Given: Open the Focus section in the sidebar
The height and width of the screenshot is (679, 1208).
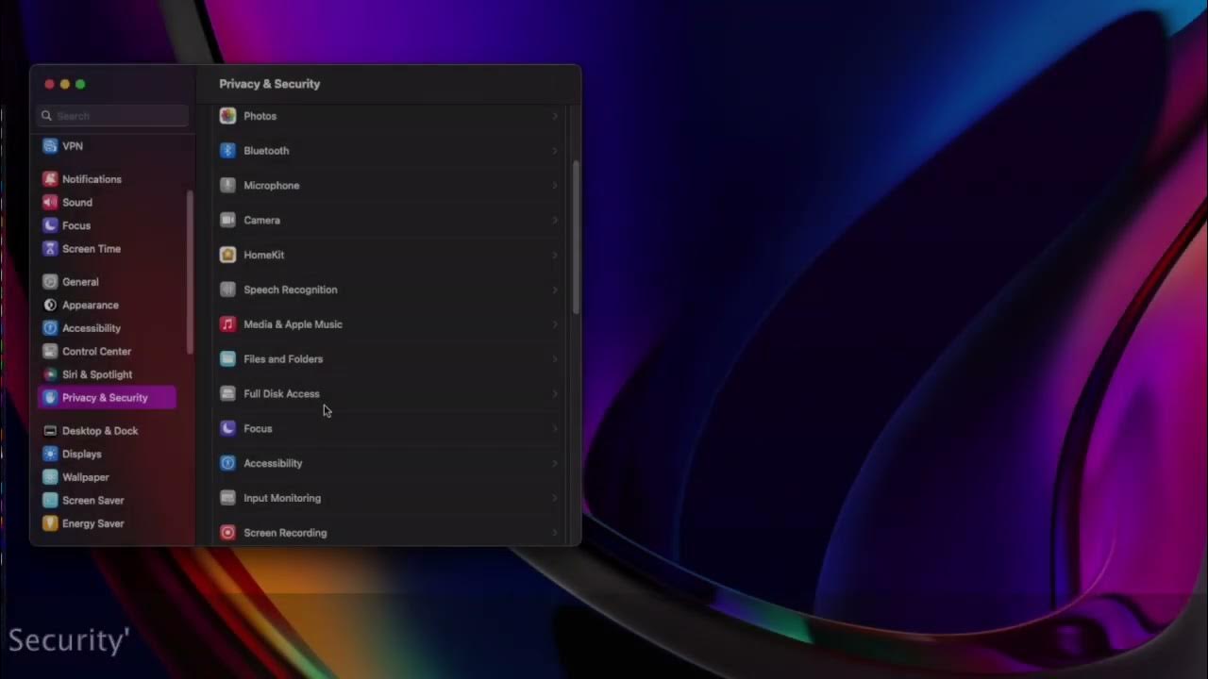Looking at the screenshot, I should (x=107, y=225).
